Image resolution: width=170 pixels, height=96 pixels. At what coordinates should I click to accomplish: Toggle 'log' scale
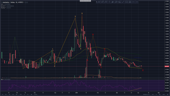[160, 94]
